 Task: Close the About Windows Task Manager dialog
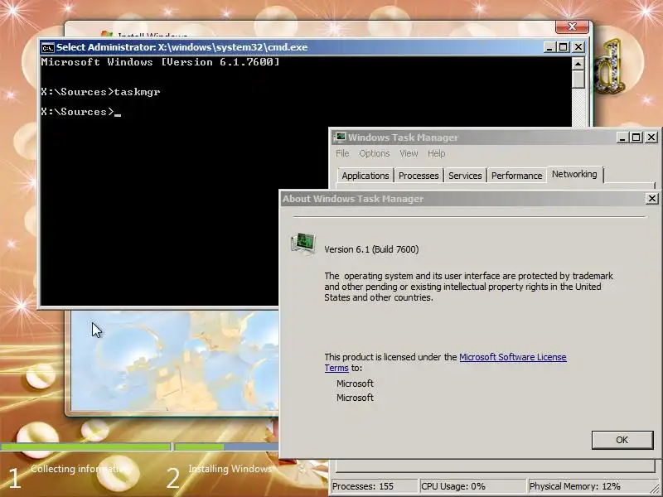point(652,198)
